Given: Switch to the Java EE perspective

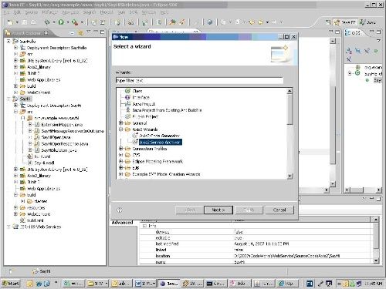Looking at the screenshot, I should point(345,22).
